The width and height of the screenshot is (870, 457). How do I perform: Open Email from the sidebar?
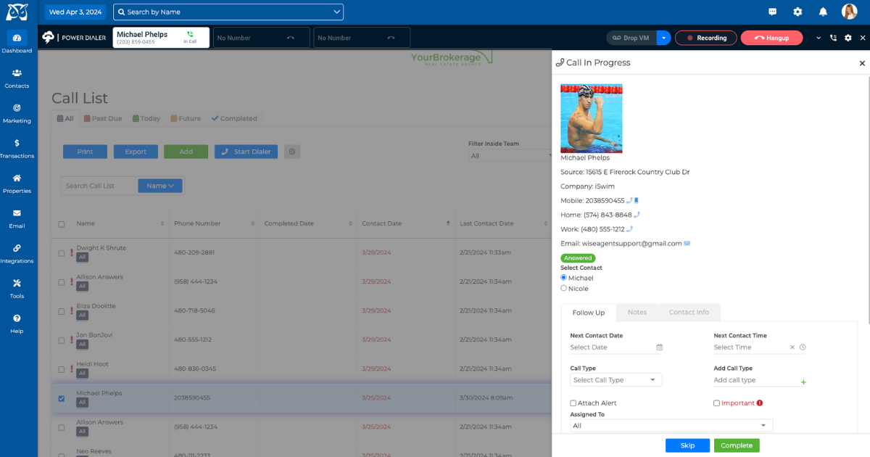click(17, 218)
